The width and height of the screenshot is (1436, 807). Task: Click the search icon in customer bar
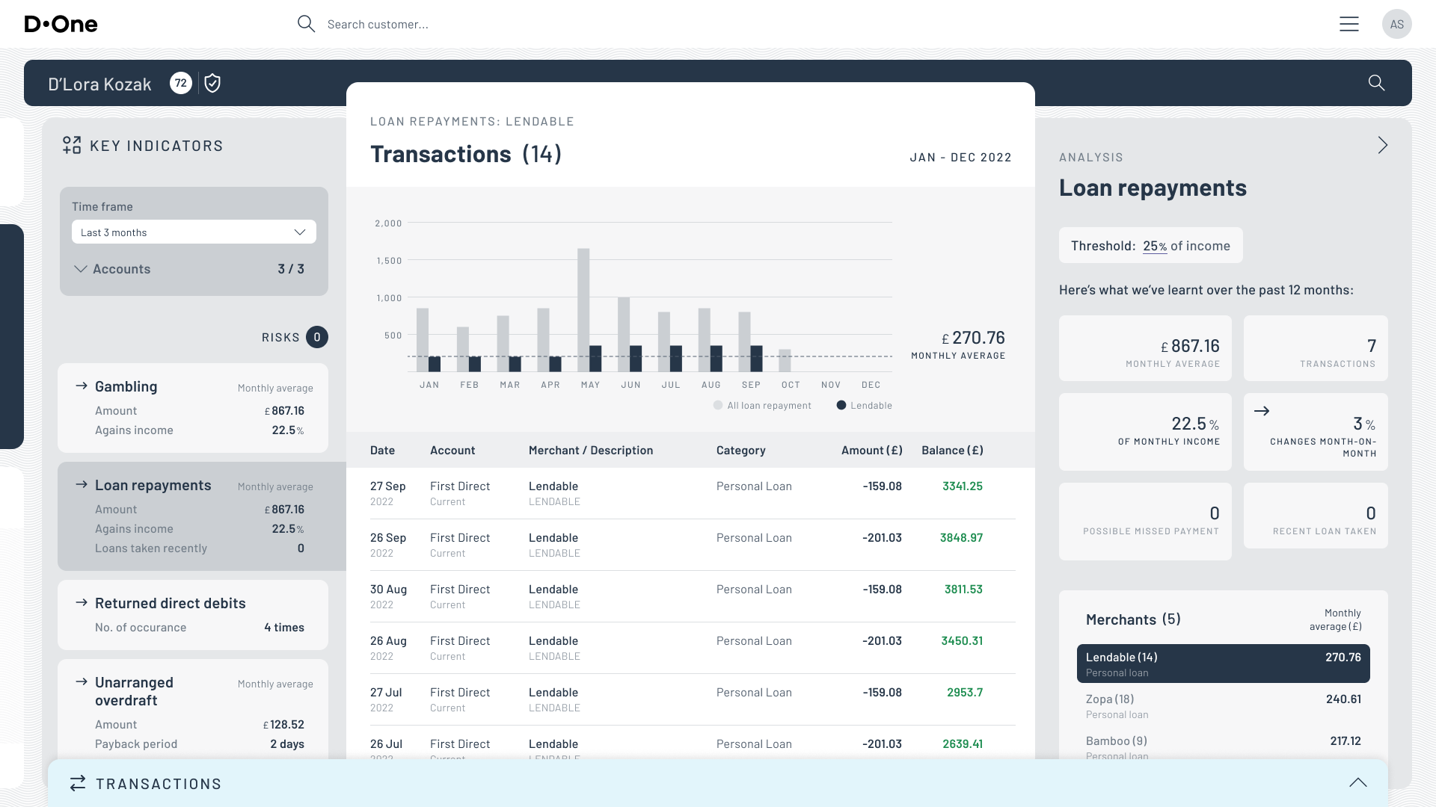(x=1376, y=83)
